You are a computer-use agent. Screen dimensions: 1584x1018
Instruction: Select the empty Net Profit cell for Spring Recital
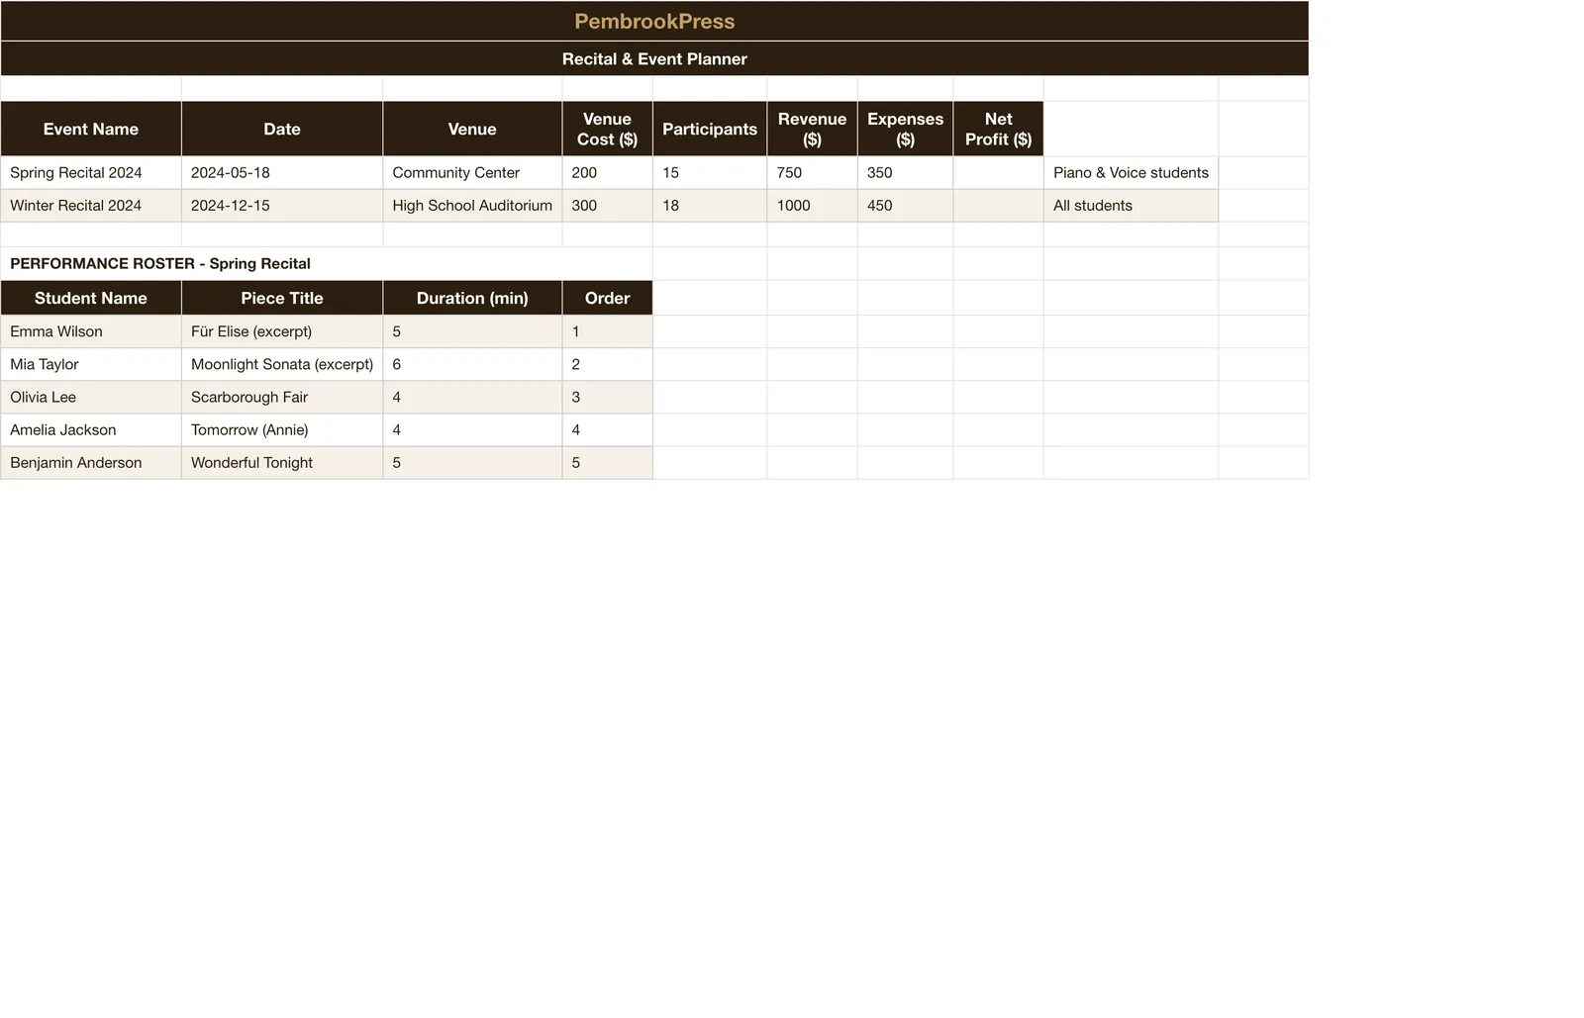click(998, 172)
